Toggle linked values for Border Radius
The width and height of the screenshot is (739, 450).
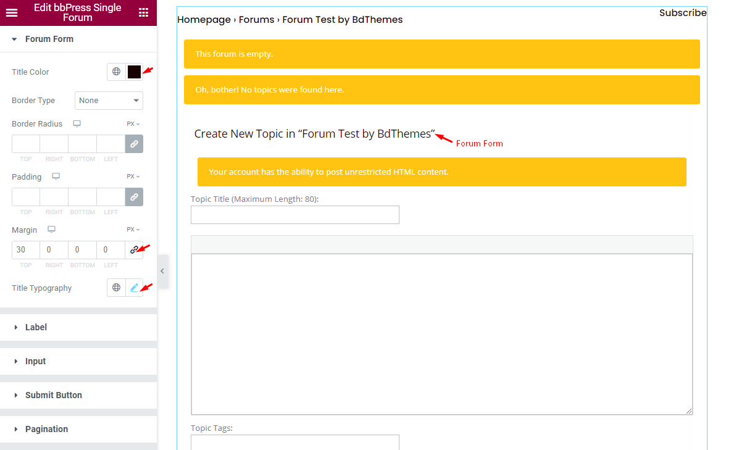click(x=134, y=143)
